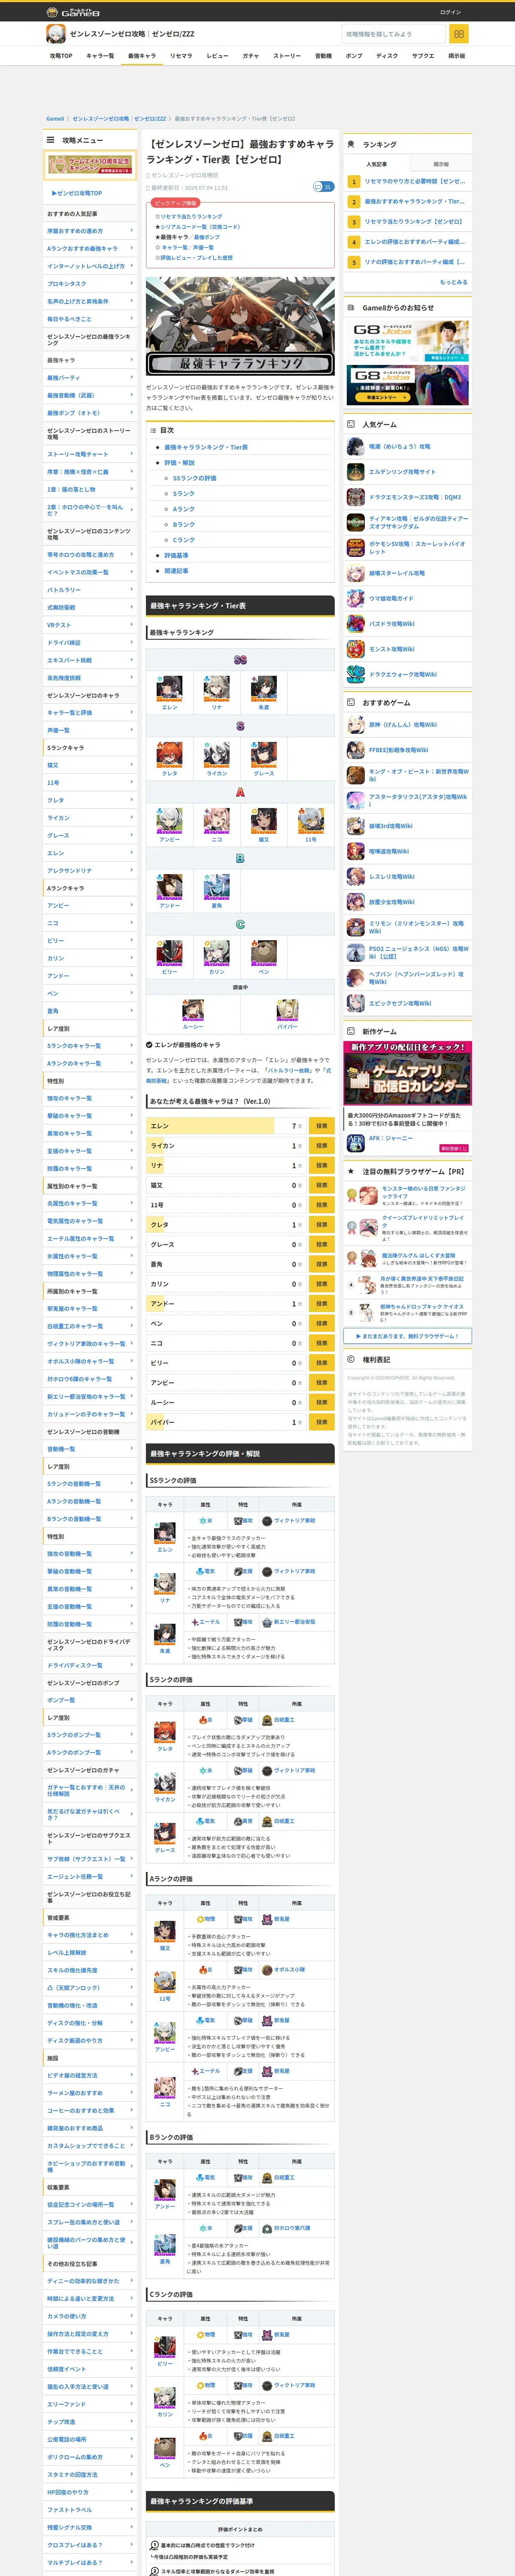Image resolution: width=515 pixels, height=2576 pixels.
Task: Open まだまだあります。無料ブラウザゲーム！ button
Action: click(x=408, y=1336)
